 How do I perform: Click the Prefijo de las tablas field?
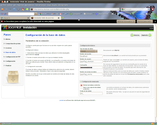tap(91, 94)
